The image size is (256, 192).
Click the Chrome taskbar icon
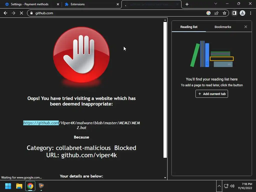(x=30, y=186)
